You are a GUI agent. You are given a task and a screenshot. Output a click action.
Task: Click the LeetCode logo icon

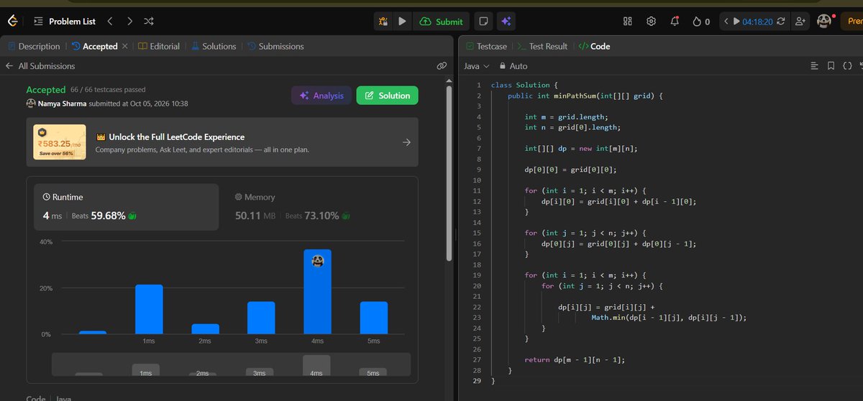(x=14, y=22)
